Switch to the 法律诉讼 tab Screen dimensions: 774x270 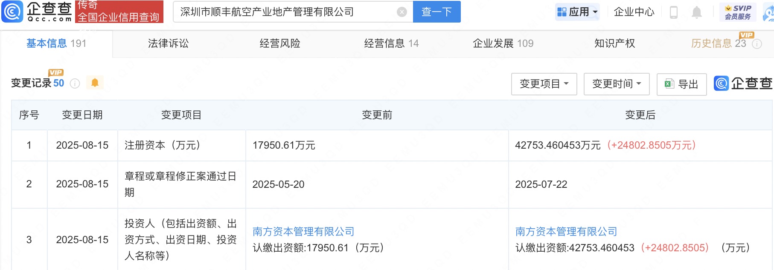[168, 43]
